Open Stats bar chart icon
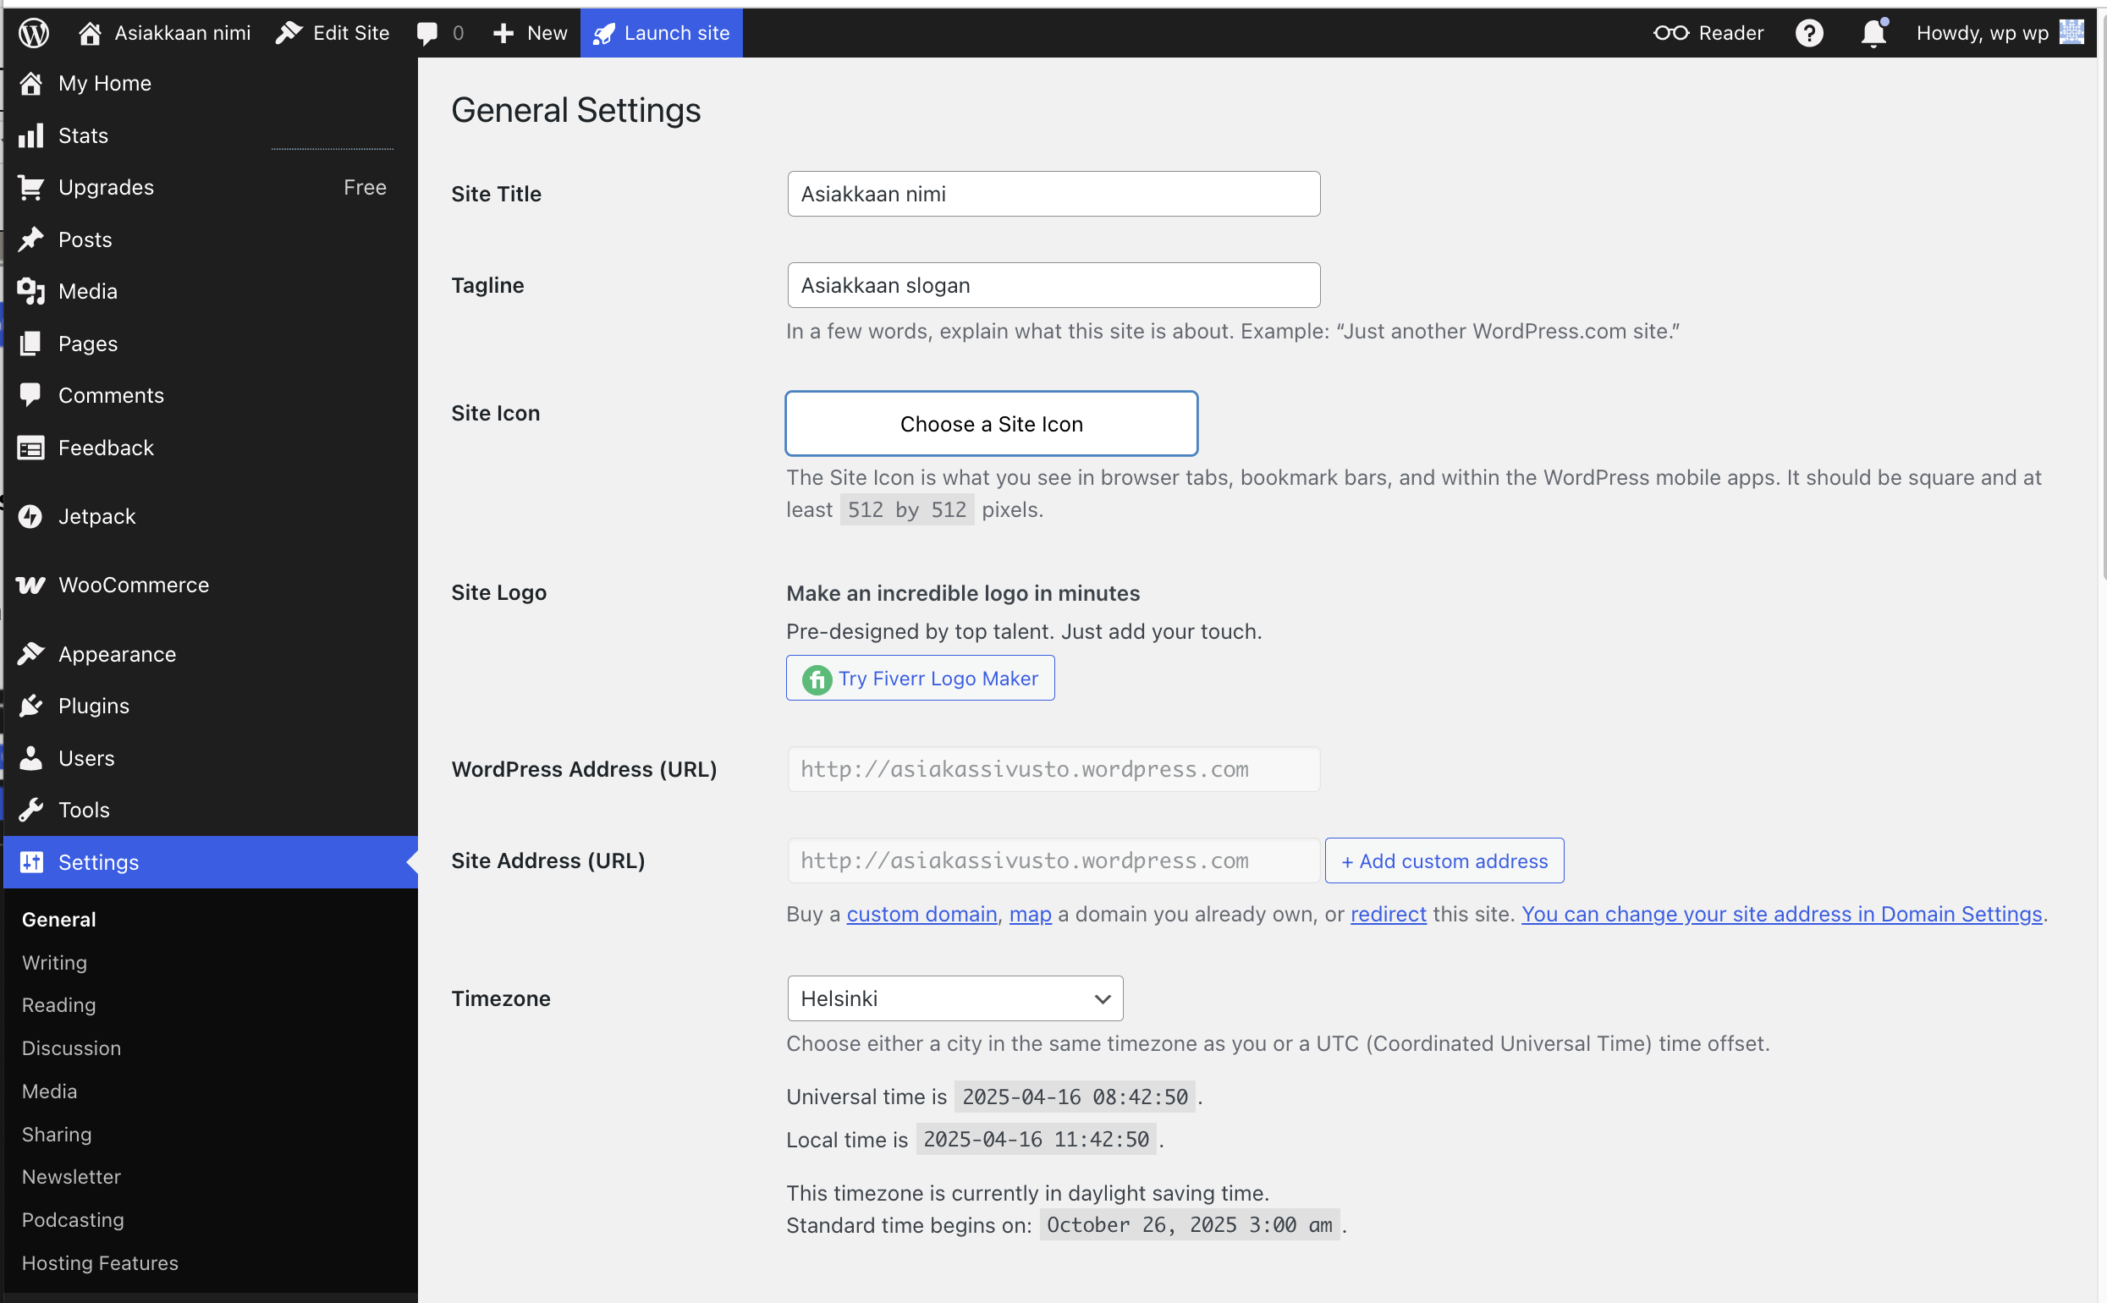The image size is (2107, 1303). pos(31,135)
